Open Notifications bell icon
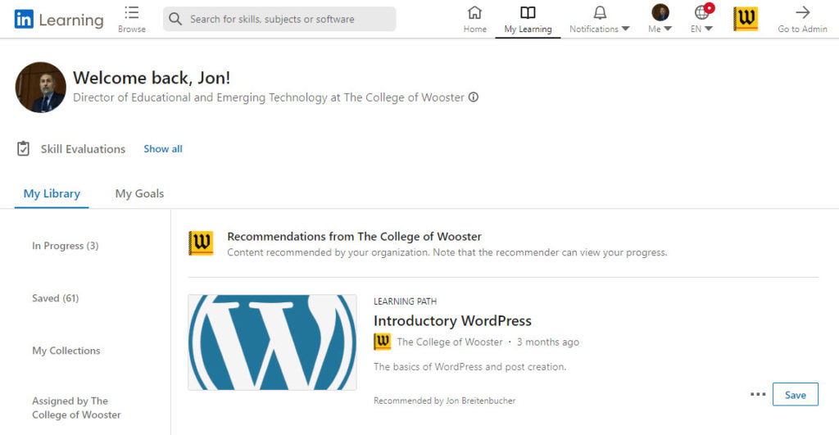The image size is (839, 435). 600,12
